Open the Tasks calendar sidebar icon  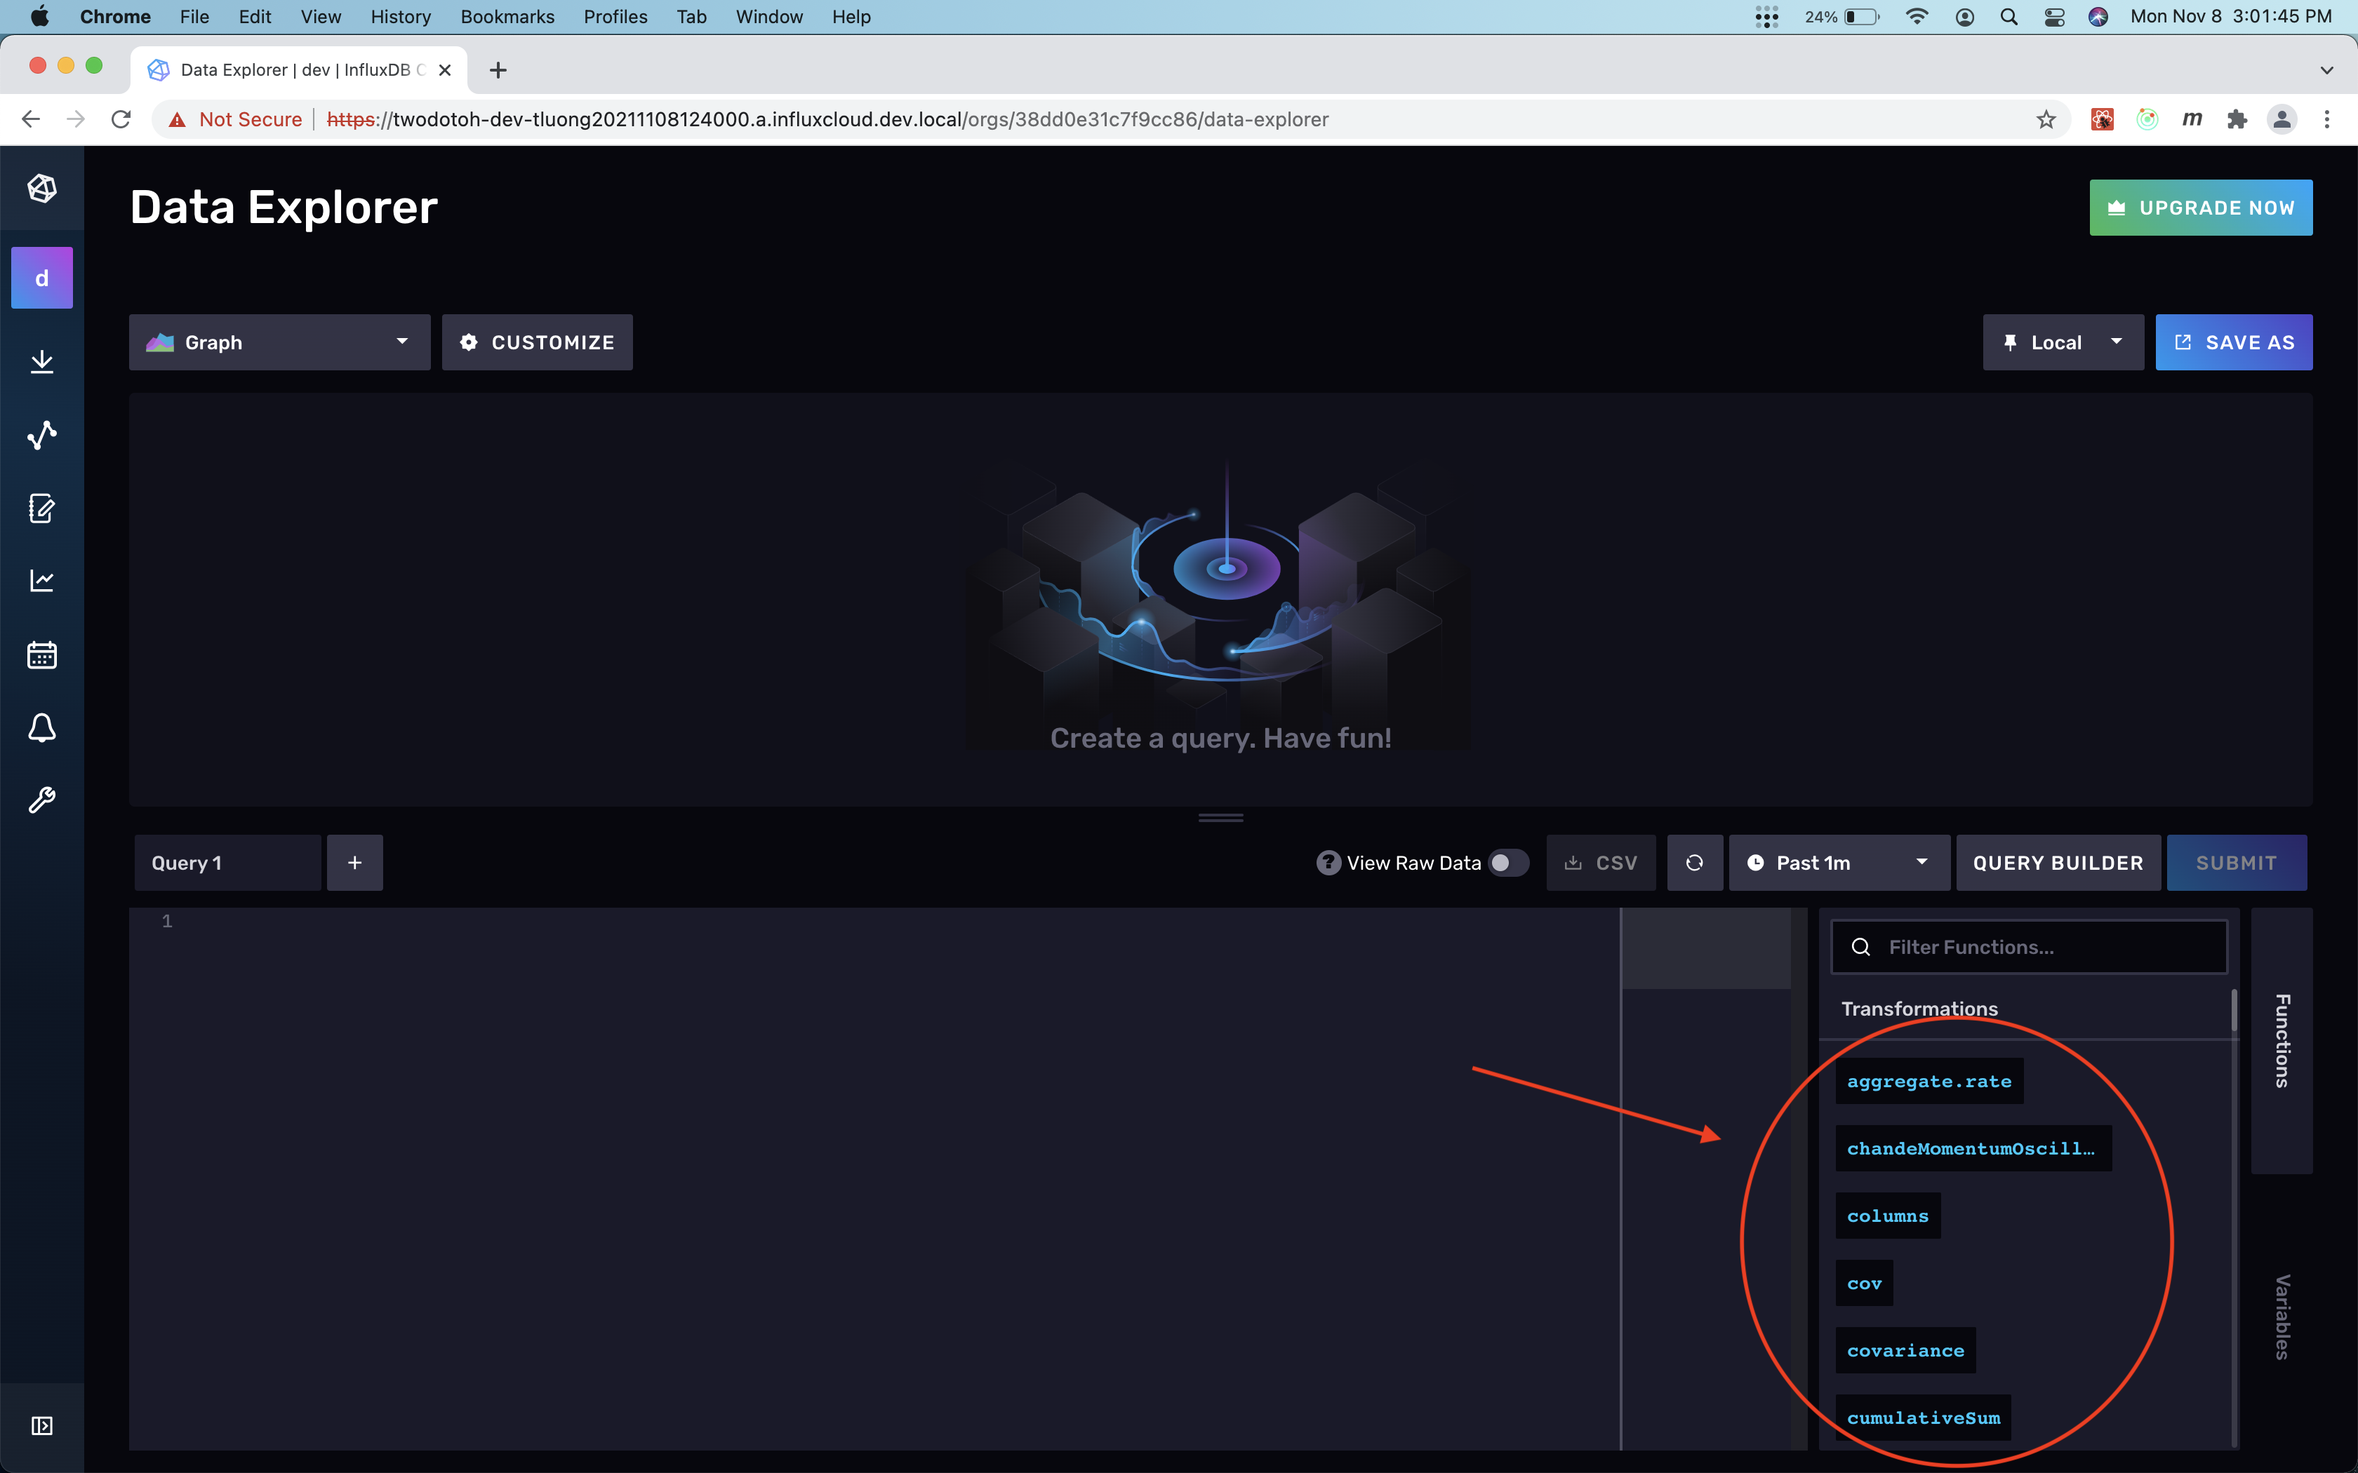point(42,654)
